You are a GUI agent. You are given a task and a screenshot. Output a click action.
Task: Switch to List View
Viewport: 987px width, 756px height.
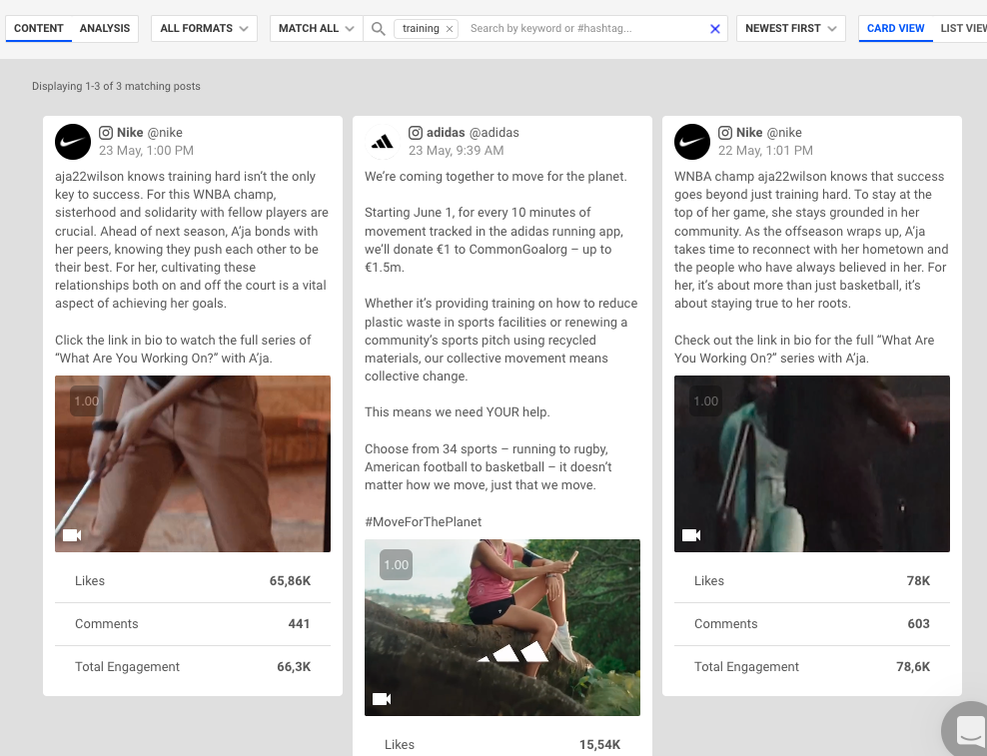tap(963, 29)
